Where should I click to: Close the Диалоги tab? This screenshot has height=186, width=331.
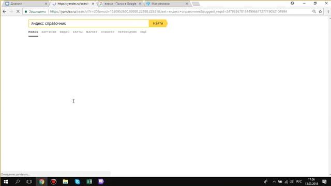[x=46, y=4]
